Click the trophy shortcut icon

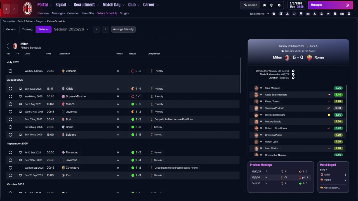301,14
